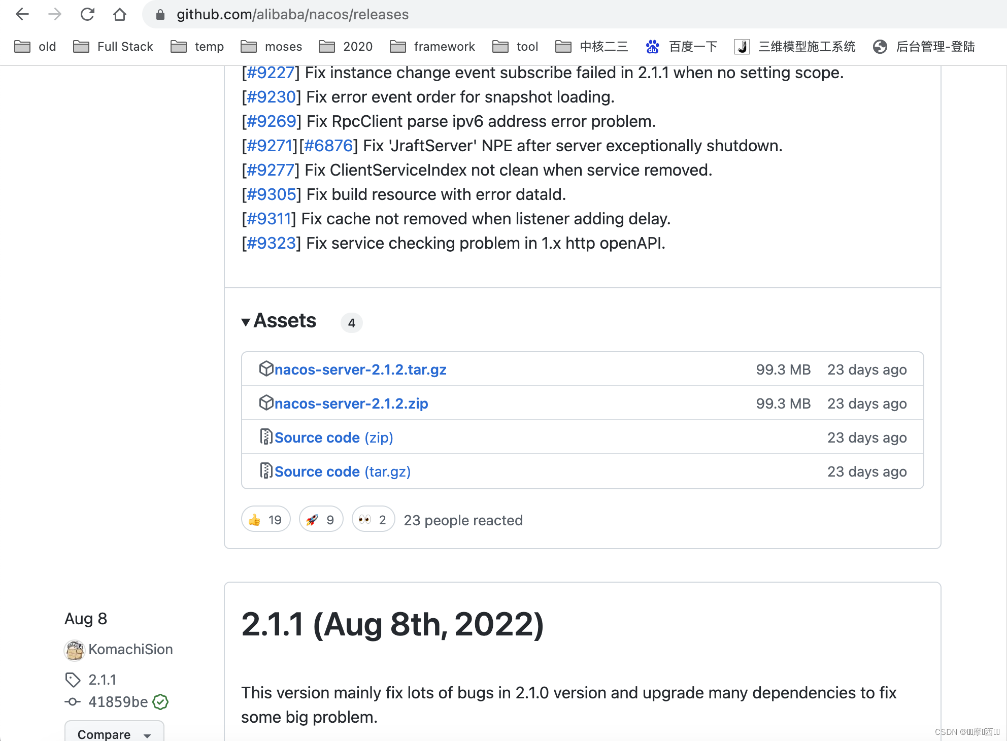The image size is (1007, 741).
Task: Open the KomachiSion profile link
Action: tap(130, 649)
